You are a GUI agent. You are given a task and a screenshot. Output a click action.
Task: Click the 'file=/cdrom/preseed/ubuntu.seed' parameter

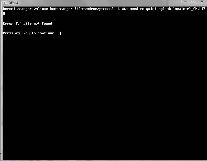tap(106, 9)
